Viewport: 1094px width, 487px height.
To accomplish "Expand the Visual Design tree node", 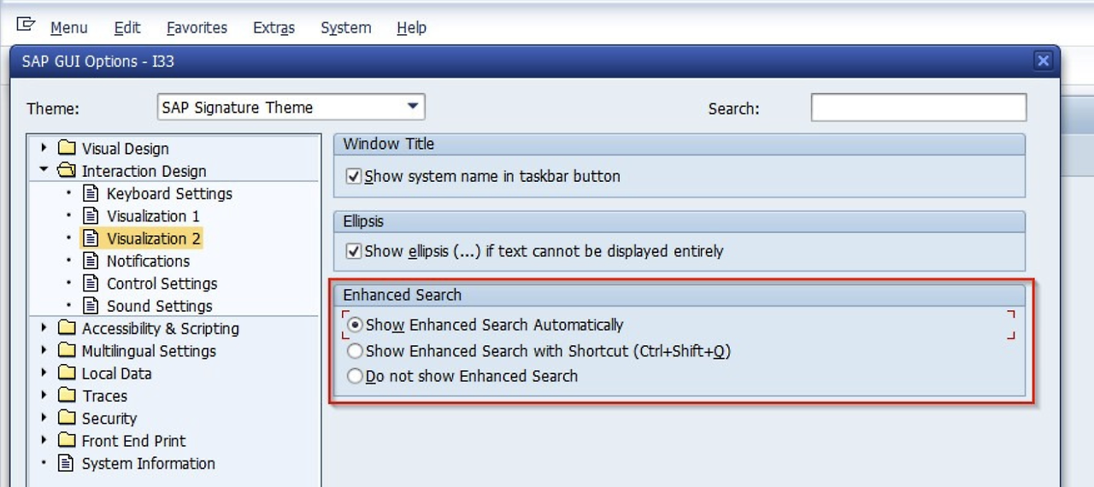I will coord(44,148).
